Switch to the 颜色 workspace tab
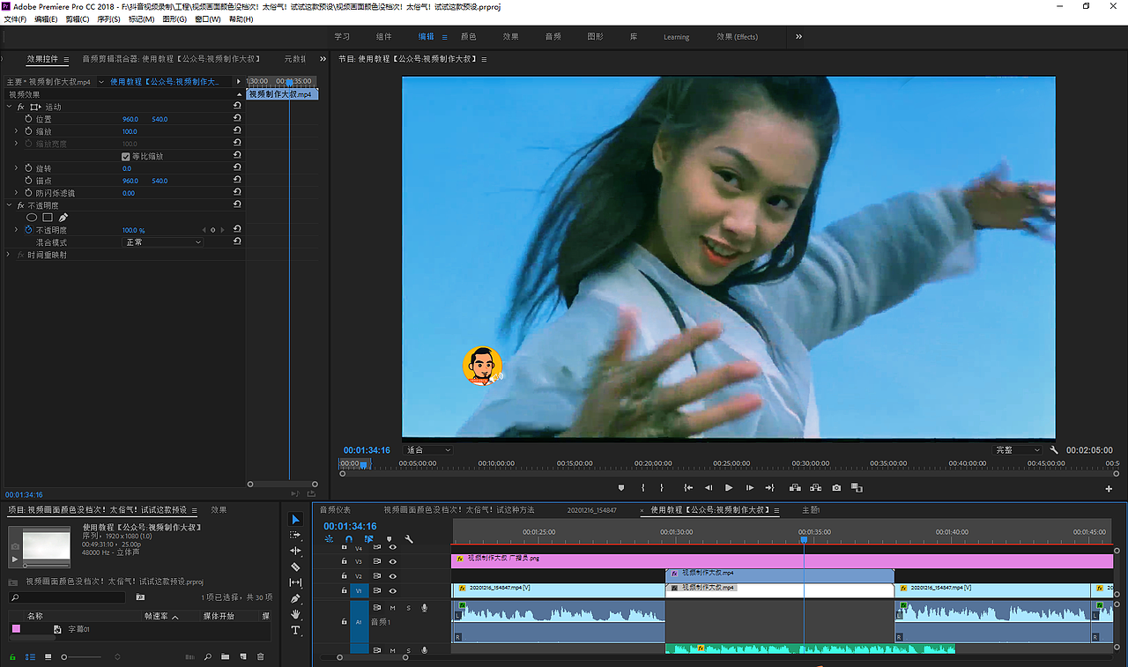Image resolution: width=1128 pixels, height=667 pixels. tap(469, 37)
